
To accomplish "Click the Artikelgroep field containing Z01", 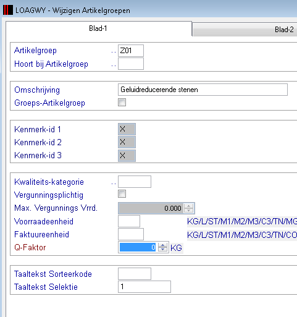I will click(131, 51).
